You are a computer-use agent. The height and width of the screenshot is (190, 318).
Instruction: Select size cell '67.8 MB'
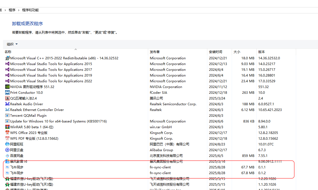click(248, 173)
